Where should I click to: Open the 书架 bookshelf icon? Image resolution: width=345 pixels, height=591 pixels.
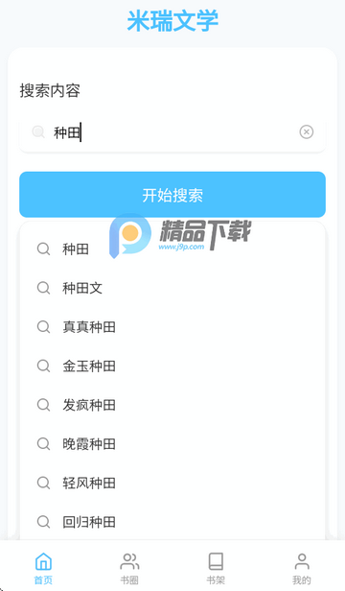pyautogui.click(x=216, y=561)
